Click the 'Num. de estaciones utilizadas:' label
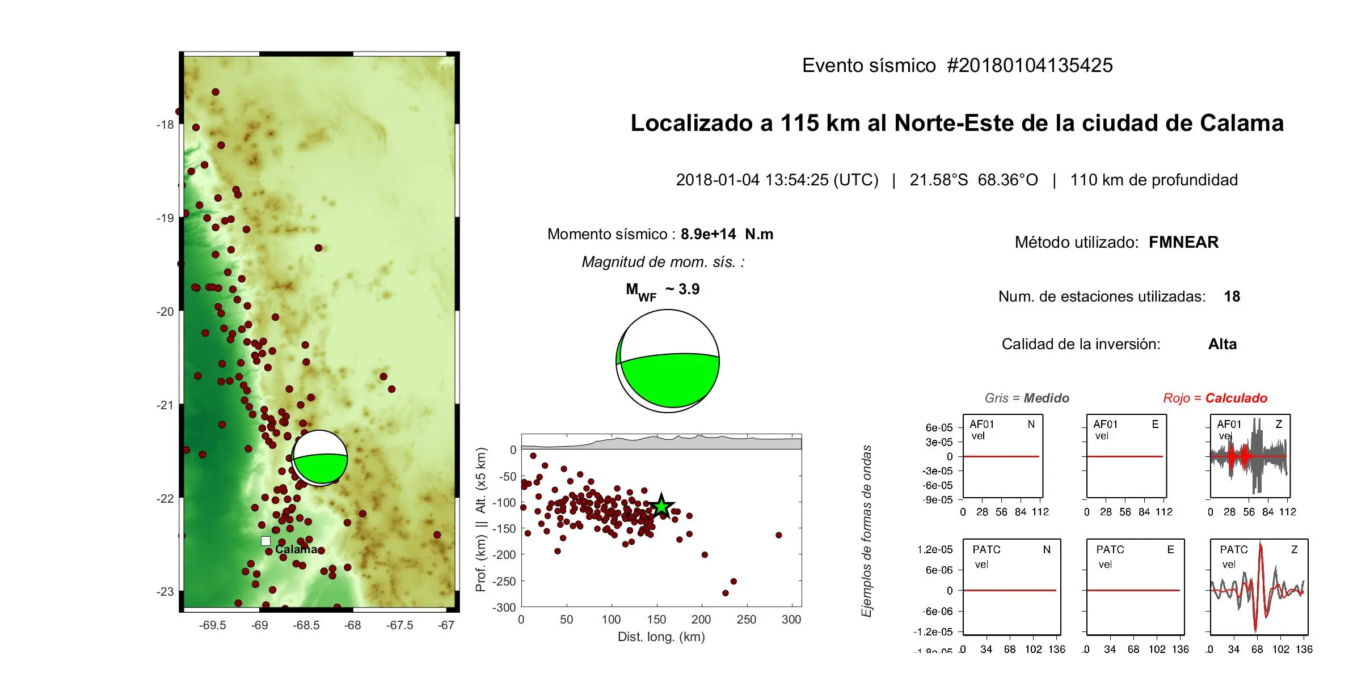Viewport: 1349px width, 687px height. click(1102, 296)
